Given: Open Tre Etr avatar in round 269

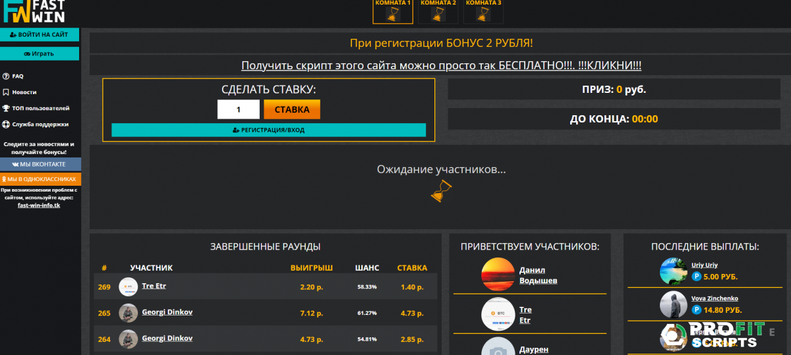Looking at the screenshot, I should [128, 287].
